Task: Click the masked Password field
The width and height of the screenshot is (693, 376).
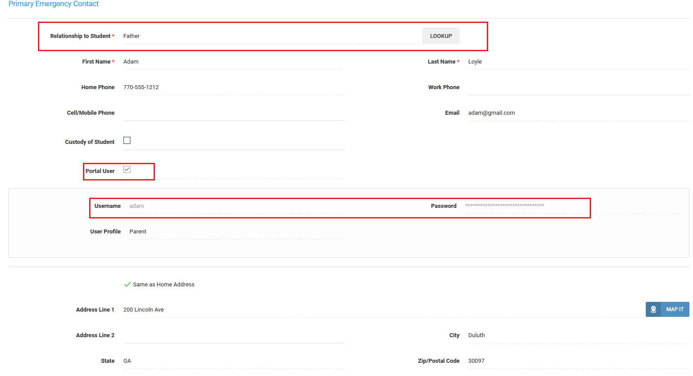Action: coord(572,206)
